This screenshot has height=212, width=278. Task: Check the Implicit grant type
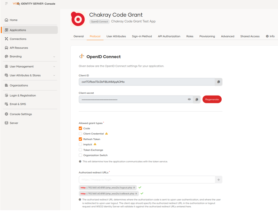[x=80, y=144]
